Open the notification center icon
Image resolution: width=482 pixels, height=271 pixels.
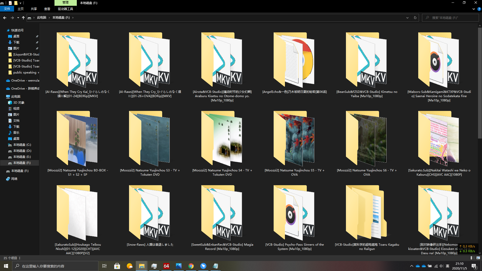(474, 266)
